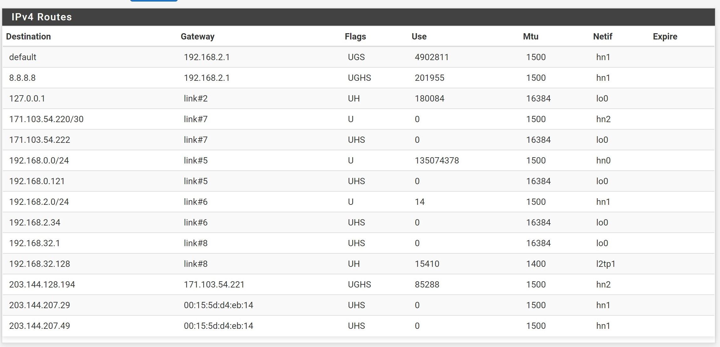
Task: Click the Flags column header
Action: point(355,37)
